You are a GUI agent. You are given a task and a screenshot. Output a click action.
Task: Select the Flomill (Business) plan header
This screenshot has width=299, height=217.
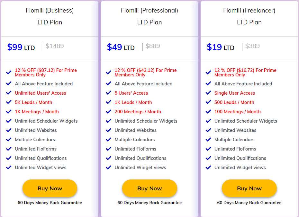coord(50,10)
